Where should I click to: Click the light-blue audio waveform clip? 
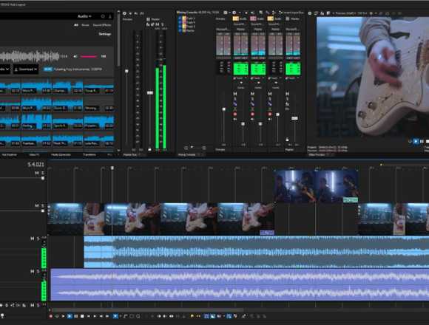click(x=256, y=252)
